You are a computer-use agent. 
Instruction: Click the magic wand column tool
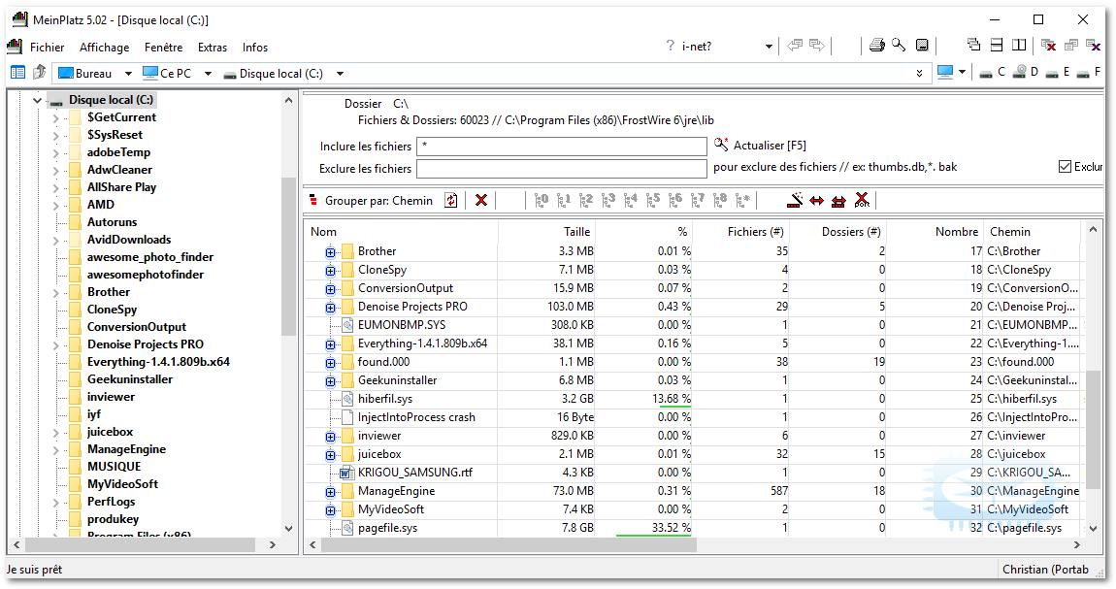795,201
